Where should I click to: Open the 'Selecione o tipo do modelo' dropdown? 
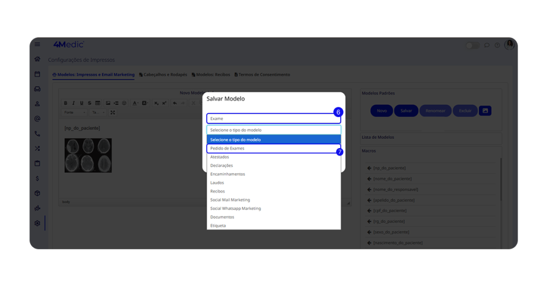pos(273,130)
